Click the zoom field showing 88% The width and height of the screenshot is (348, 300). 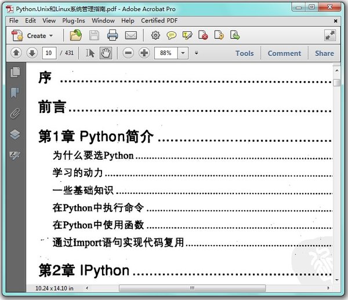[x=166, y=53]
